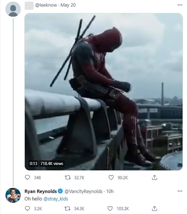Share Ryan Reynolds' tweet
Image resolution: width=187 pixels, height=214 pixels.
155,209
